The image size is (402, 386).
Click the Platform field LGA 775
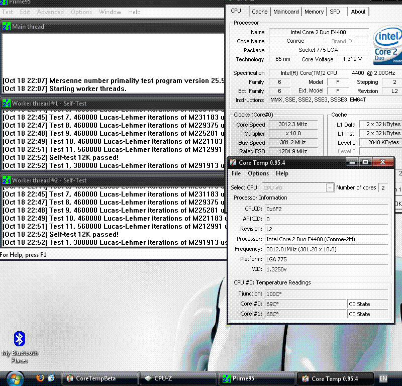point(326,259)
